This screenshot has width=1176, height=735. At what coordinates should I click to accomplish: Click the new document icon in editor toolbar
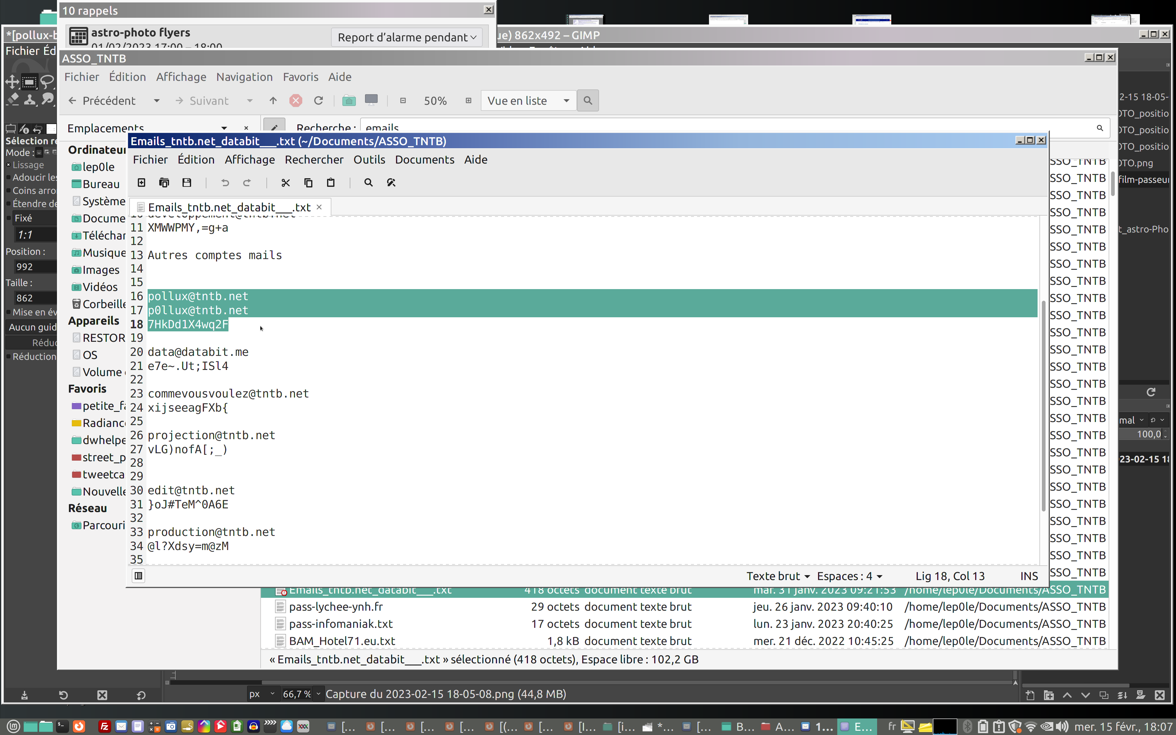pyautogui.click(x=141, y=182)
